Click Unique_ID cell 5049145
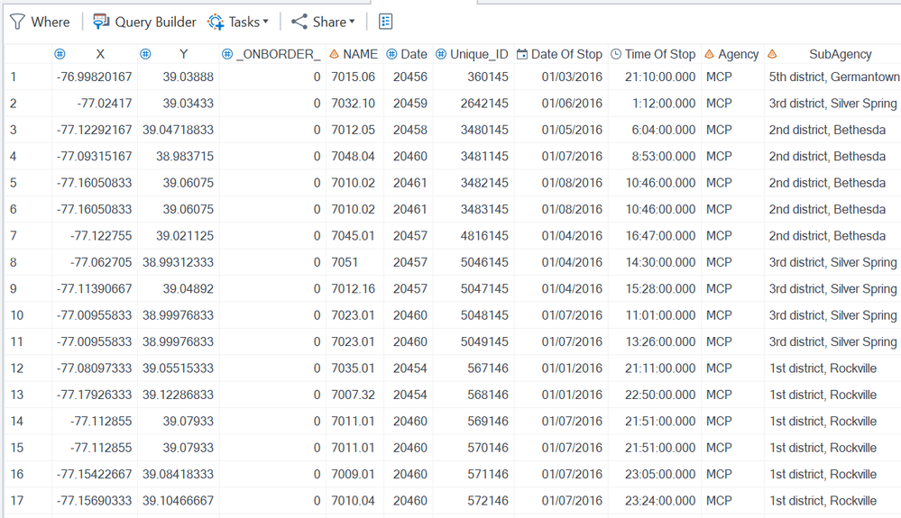Image resolution: width=901 pixels, height=518 pixels. [484, 342]
